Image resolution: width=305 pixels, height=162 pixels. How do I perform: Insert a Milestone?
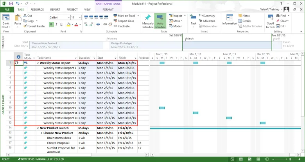tap(207, 21)
